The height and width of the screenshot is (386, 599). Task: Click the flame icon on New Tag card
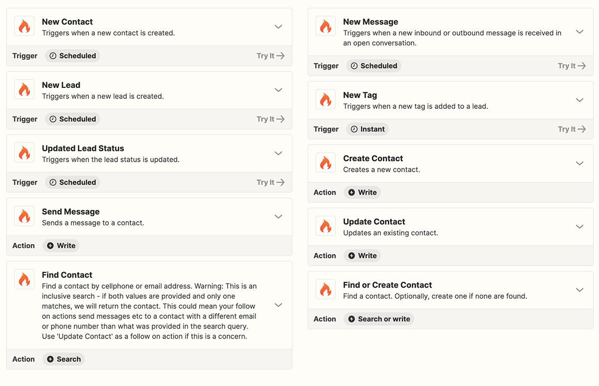point(325,100)
